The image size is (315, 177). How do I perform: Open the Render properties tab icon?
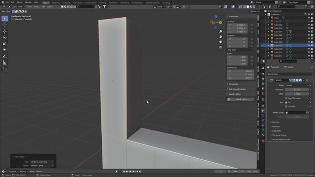(263, 74)
